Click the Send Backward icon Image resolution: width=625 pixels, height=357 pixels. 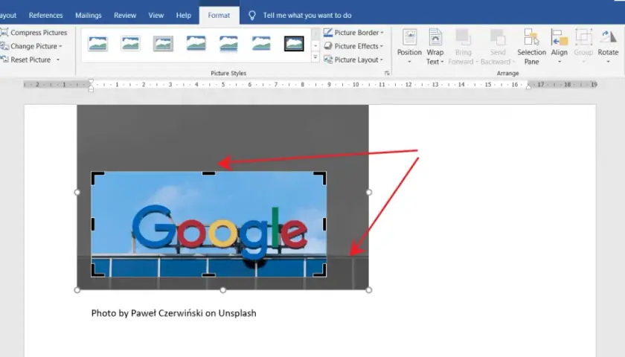[498, 37]
